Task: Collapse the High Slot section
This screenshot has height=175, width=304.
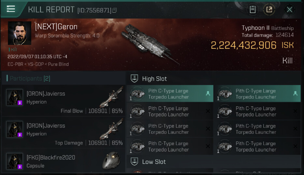Action: click(154, 79)
